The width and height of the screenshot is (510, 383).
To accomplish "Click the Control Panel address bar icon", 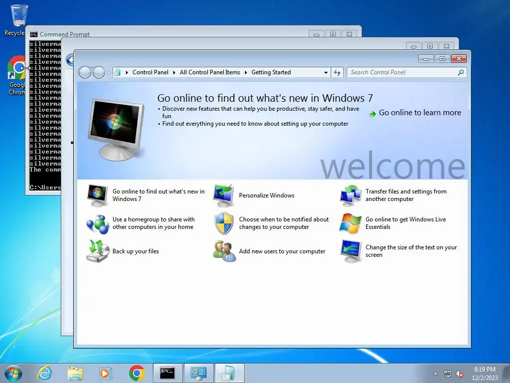I will (x=118, y=72).
